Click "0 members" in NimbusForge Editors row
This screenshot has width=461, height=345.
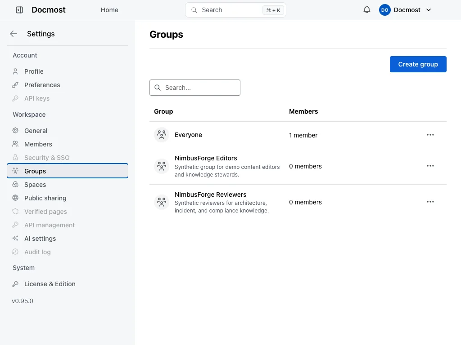305,166
